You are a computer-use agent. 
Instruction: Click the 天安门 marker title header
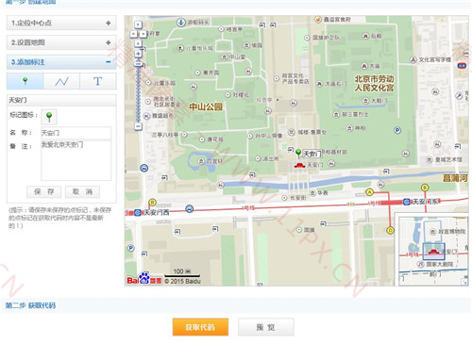point(61,100)
